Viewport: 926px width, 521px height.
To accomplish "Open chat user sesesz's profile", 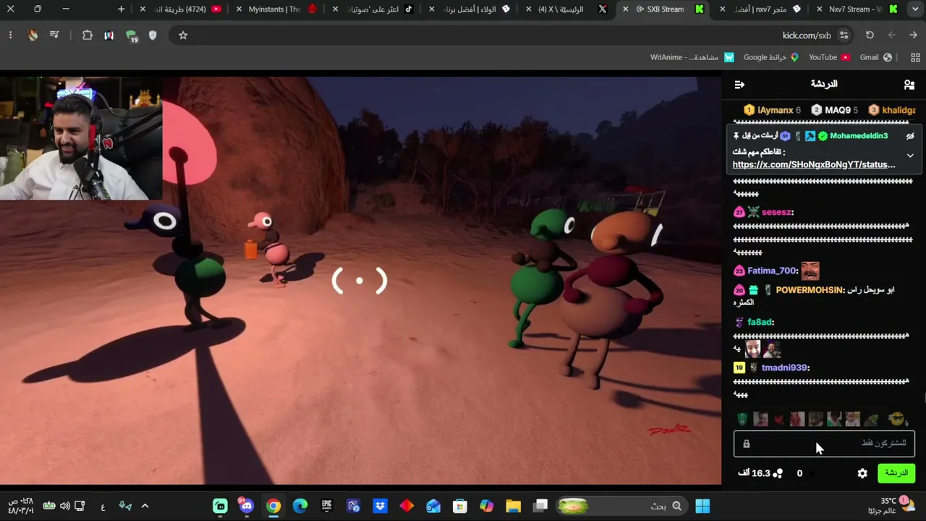I will tap(777, 212).
